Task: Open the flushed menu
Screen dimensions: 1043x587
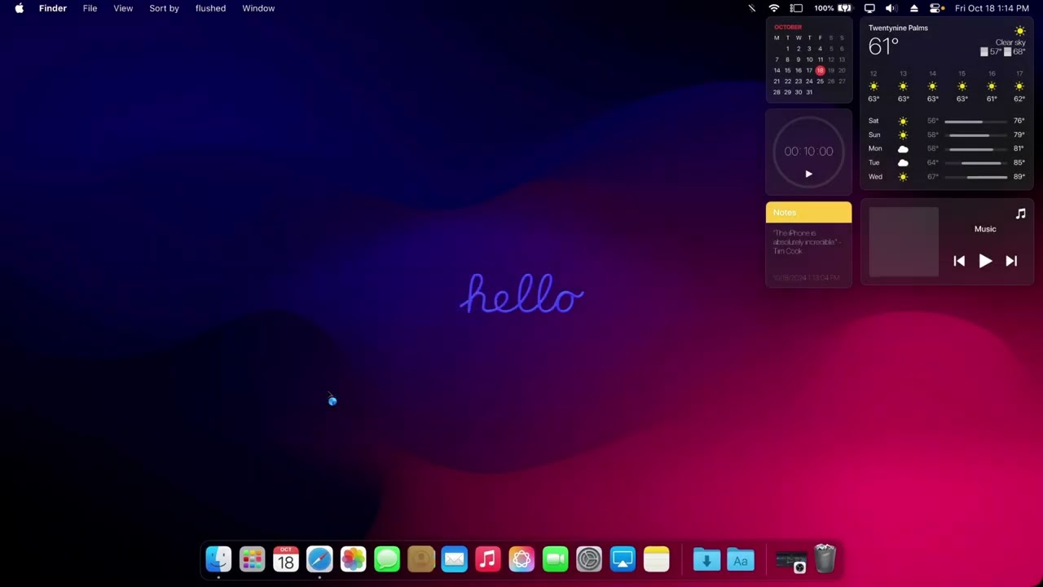Action: [210, 8]
